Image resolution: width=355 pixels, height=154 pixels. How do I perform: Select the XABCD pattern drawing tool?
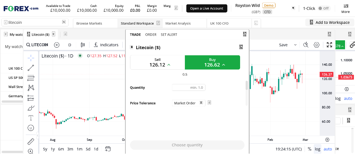tap(31, 88)
